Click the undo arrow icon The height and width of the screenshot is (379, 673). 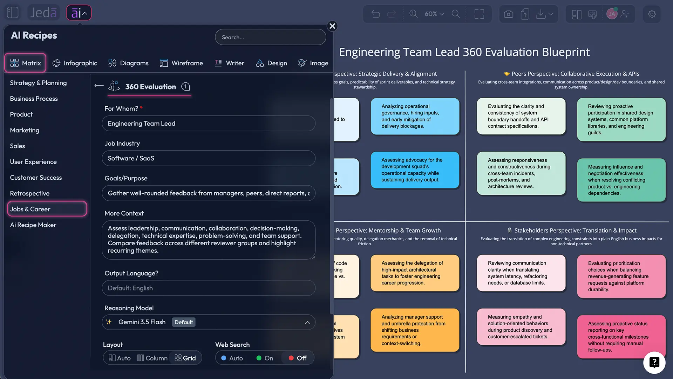[x=375, y=14]
